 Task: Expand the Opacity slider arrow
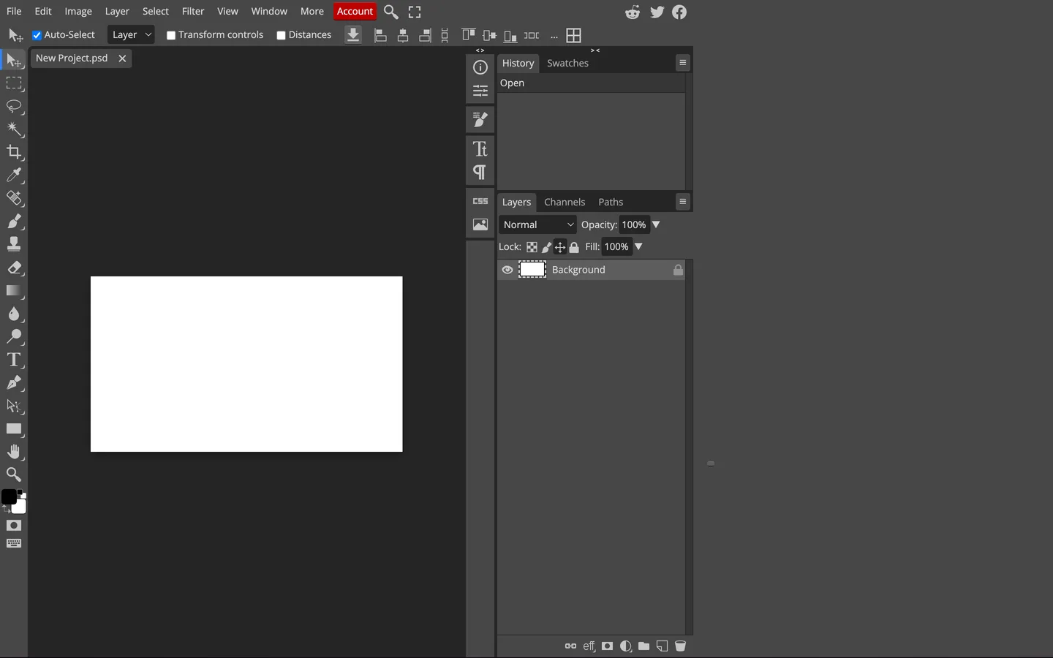pos(656,224)
